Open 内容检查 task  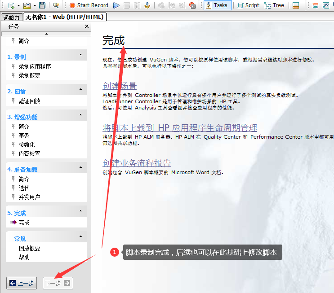click(29, 153)
